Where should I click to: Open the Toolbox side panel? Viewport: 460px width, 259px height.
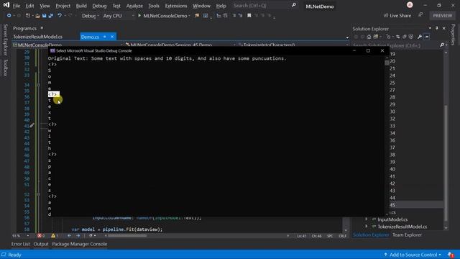(x=5, y=68)
